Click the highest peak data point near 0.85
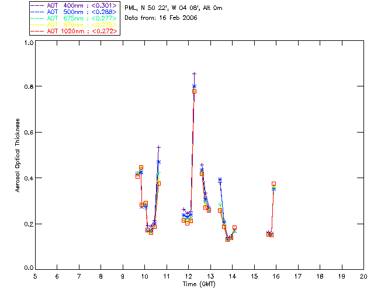The height and width of the screenshot is (299, 374). [194, 74]
